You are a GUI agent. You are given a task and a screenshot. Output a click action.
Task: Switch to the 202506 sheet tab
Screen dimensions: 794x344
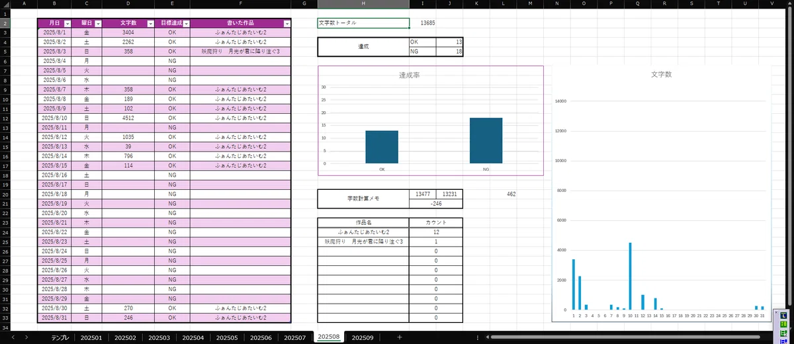coord(261,337)
